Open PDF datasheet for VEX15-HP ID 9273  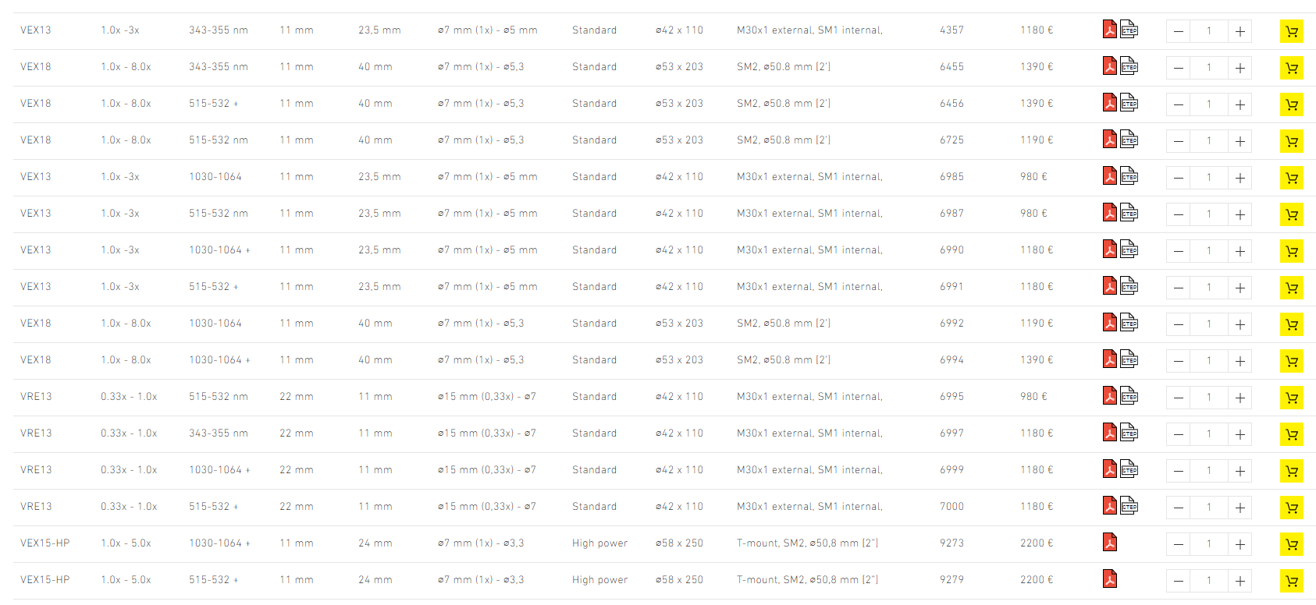1109,542
